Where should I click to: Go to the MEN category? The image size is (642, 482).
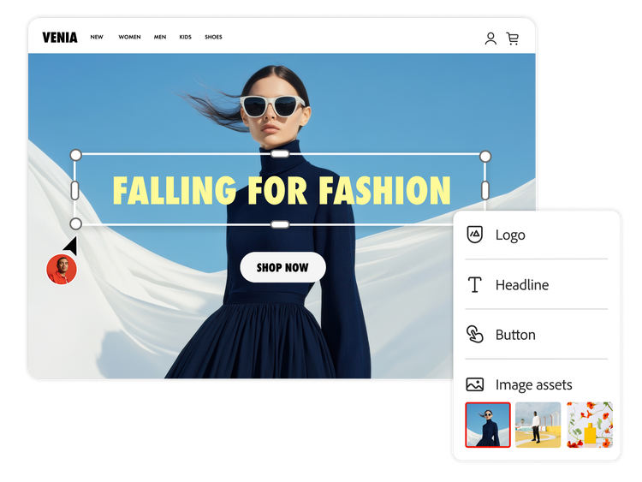point(160,38)
